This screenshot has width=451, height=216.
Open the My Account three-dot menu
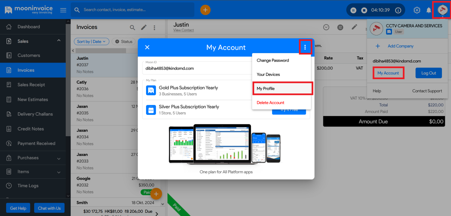click(305, 47)
